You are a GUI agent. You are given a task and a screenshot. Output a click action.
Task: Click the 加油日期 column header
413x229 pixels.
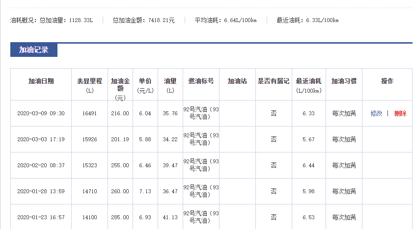pyautogui.click(x=41, y=81)
